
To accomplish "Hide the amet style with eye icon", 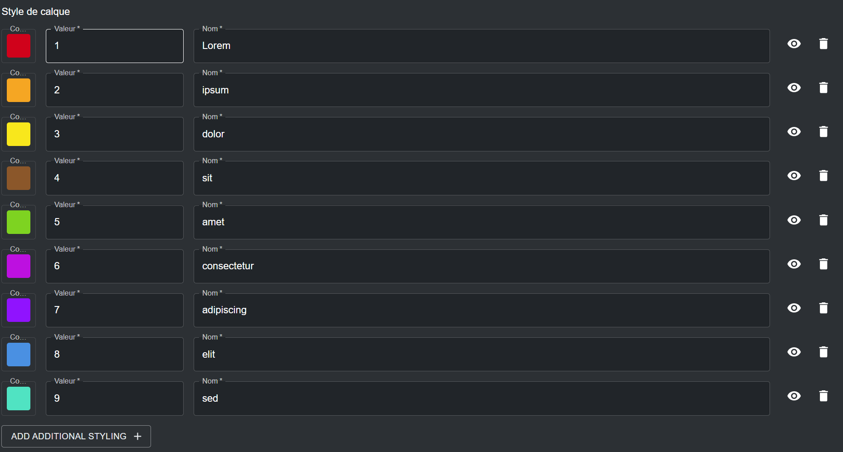I will (x=794, y=220).
